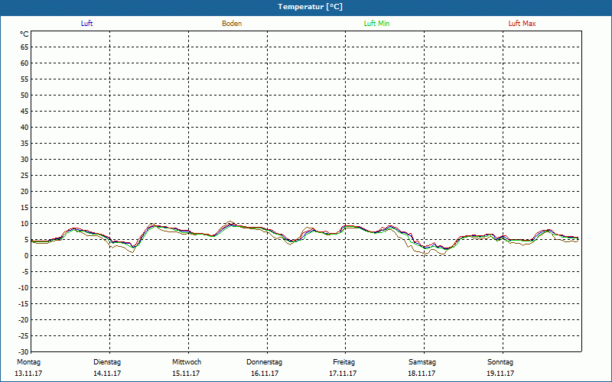This screenshot has width=612, height=382.
Task: Click the date '17.11.17'
Action: pos(343,374)
